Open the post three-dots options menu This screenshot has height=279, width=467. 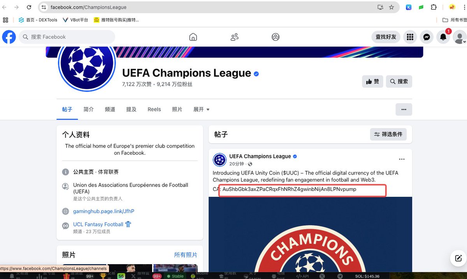402,159
